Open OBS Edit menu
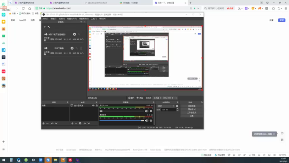This screenshot has height=163, width=289. click(53, 19)
